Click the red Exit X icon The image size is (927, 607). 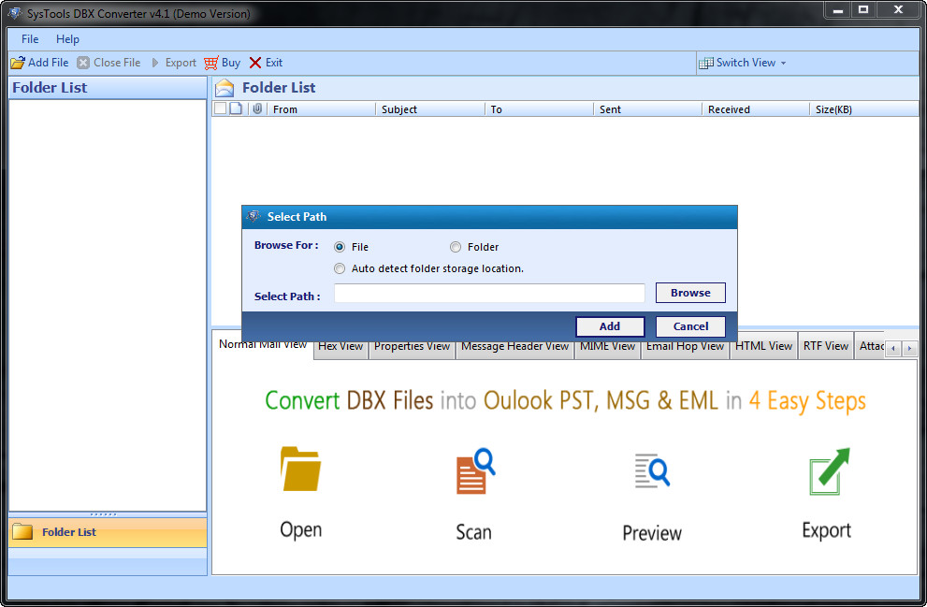point(255,63)
